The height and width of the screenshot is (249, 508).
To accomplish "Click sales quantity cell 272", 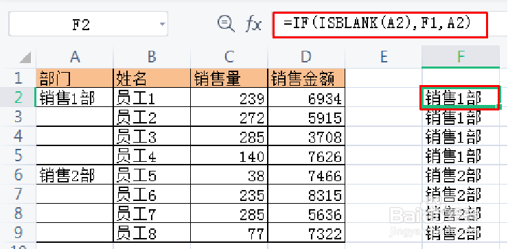I will pos(229,117).
